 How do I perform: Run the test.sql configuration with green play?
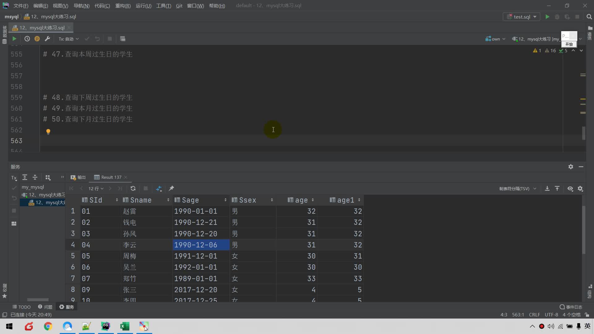tap(547, 17)
